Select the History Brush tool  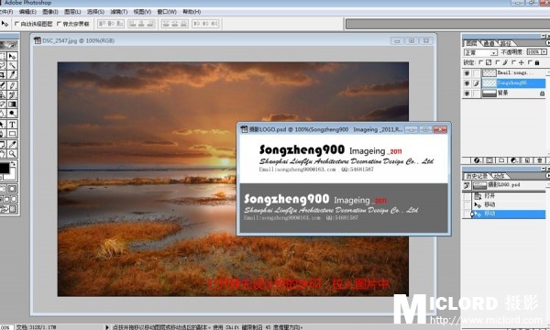click(12, 94)
